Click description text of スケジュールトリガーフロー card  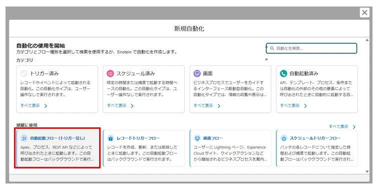[316, 153]
